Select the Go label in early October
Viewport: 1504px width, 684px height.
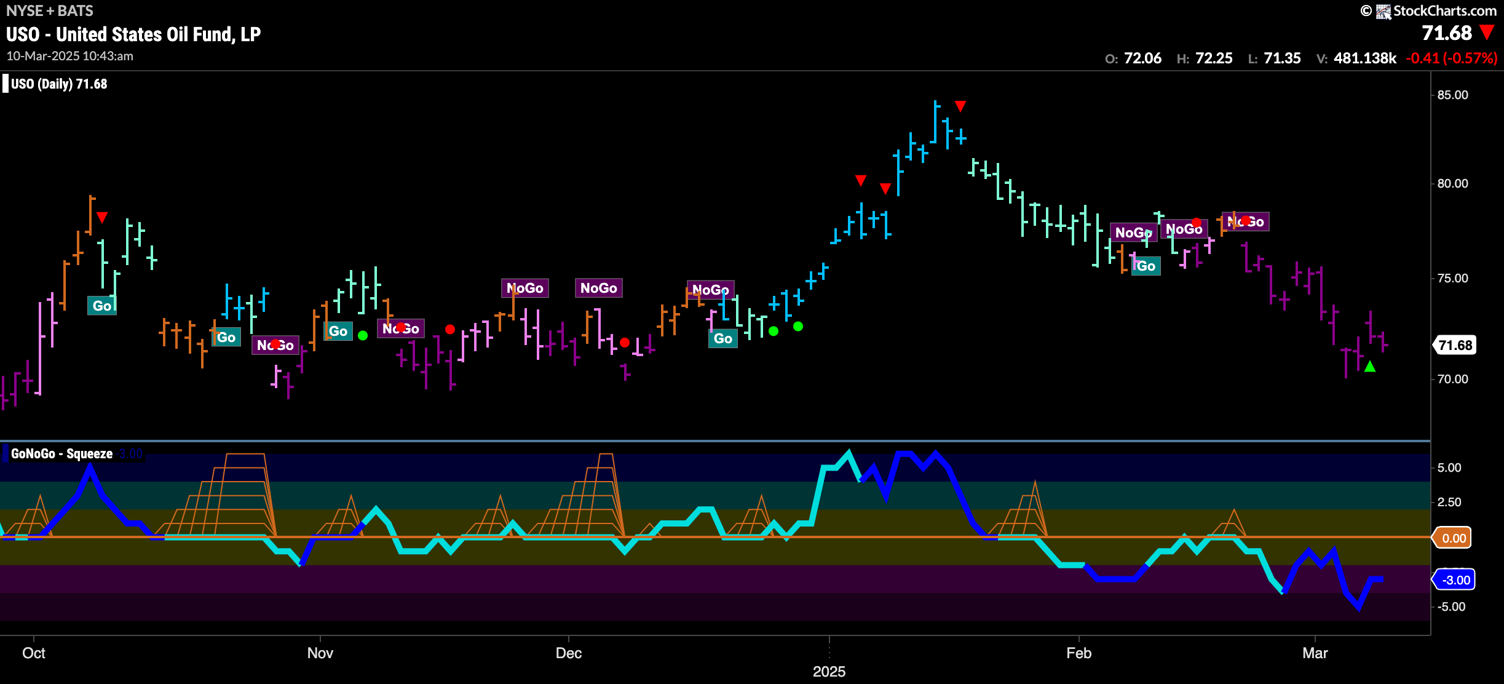tap(102, 306)
